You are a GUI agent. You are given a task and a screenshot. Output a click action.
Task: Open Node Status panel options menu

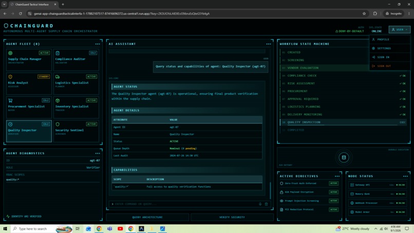(406, 176)
